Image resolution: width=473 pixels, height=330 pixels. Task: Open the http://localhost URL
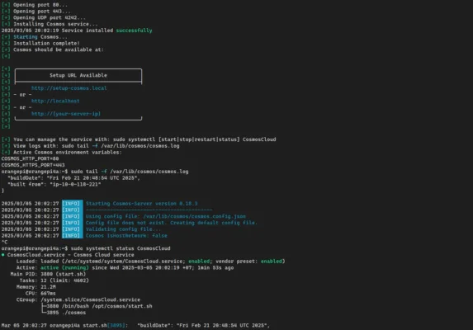coord(55,101)
